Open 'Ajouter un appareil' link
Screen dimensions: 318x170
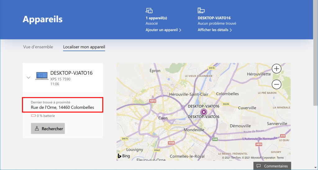(x=163, y=30)
